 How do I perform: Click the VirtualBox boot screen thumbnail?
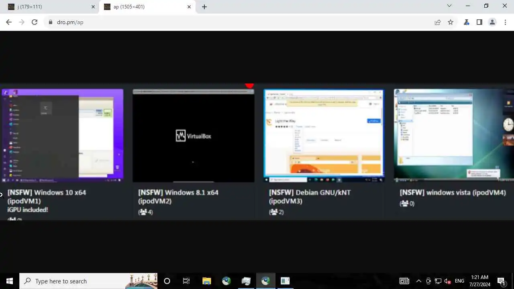[x=194, y=136]
